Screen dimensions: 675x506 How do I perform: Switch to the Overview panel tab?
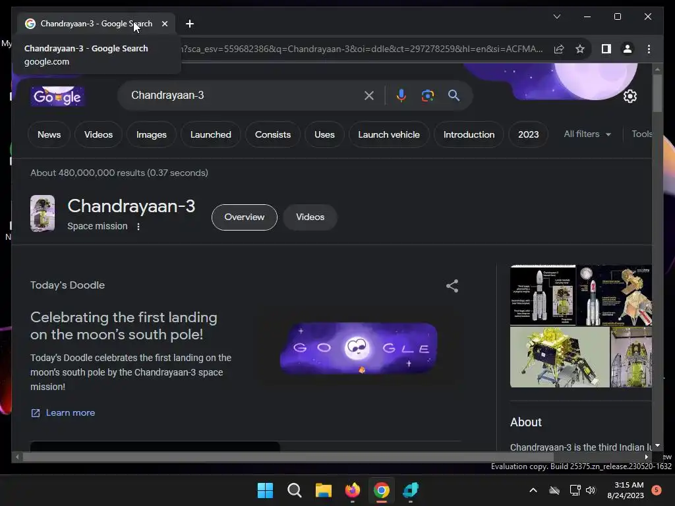(245, 217)
